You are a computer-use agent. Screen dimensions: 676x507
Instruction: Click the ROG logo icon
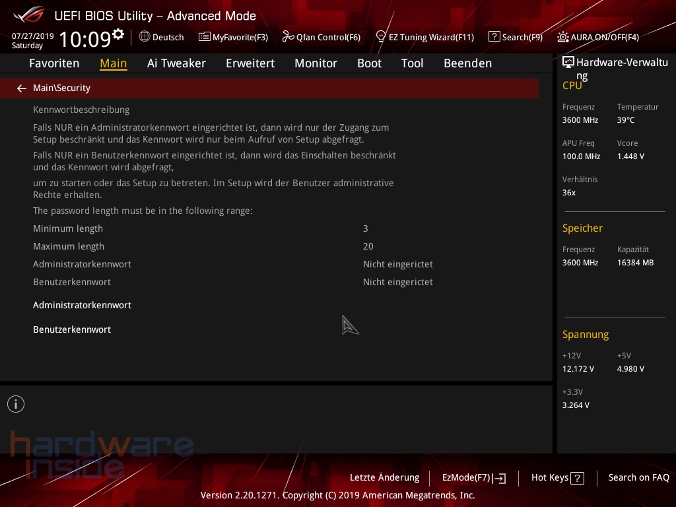[28, 15]
